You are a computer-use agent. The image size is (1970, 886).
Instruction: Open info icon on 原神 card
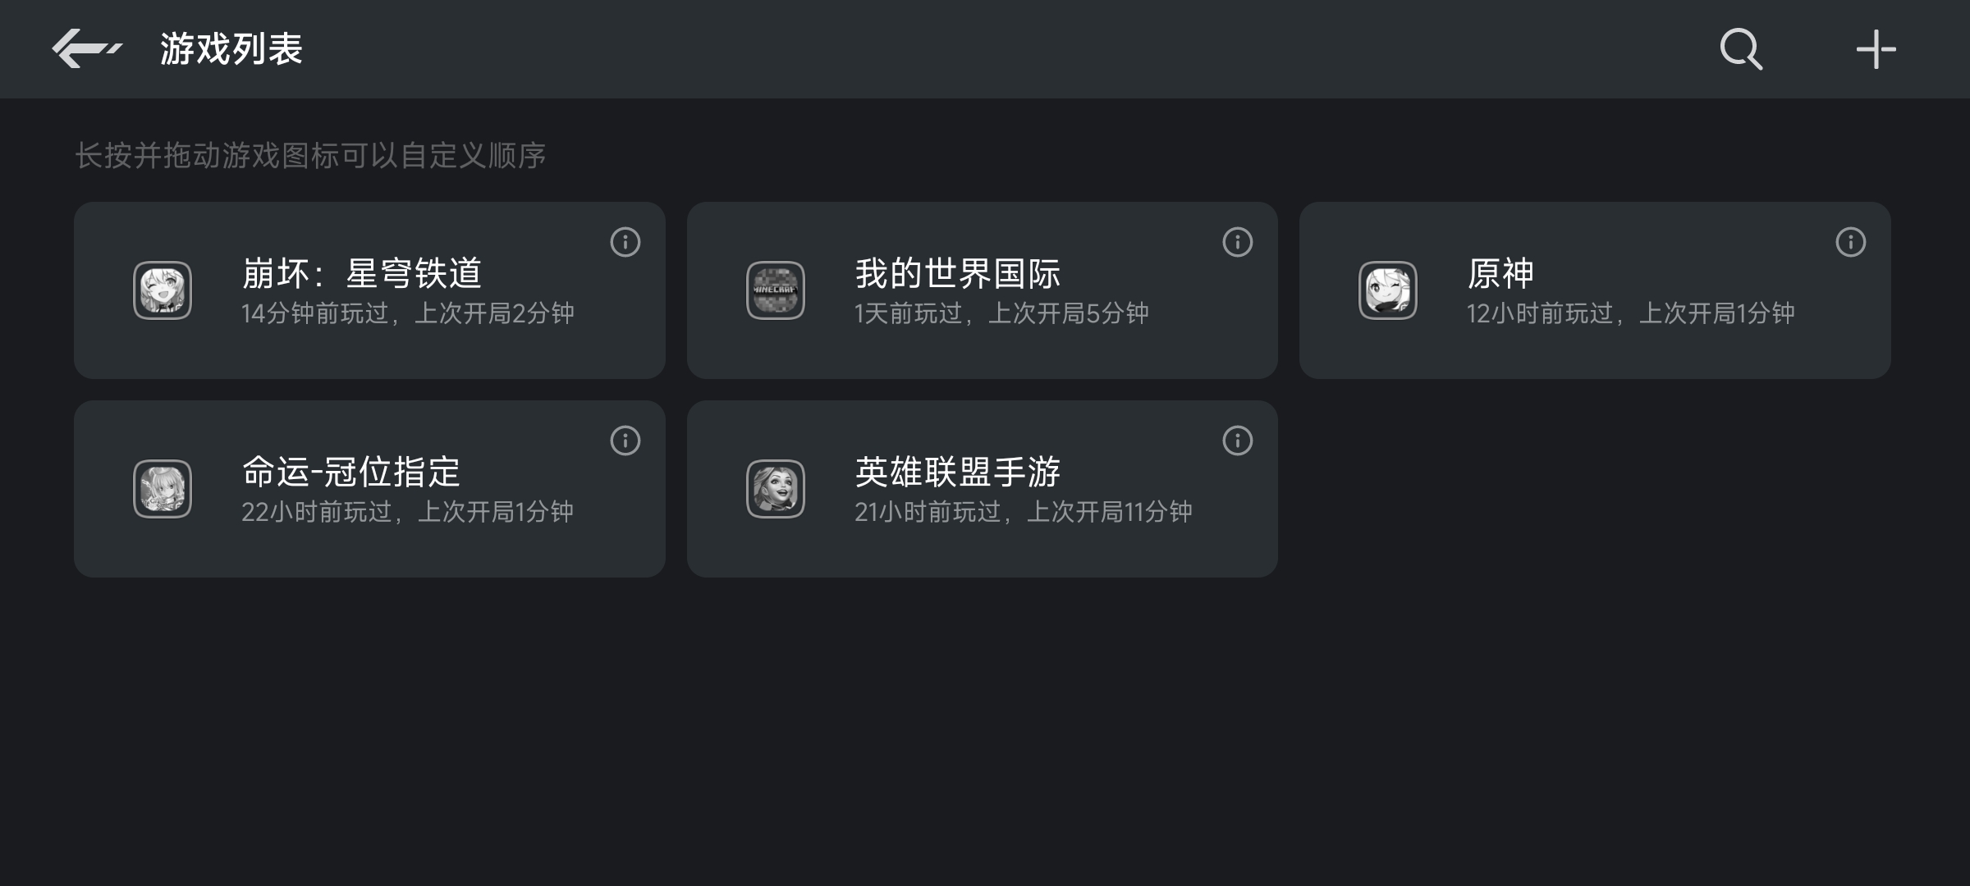click(1851, 242)
